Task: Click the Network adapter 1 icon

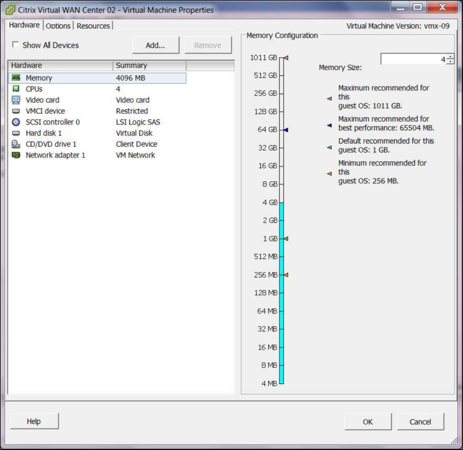Action: (x=16, y=155)
